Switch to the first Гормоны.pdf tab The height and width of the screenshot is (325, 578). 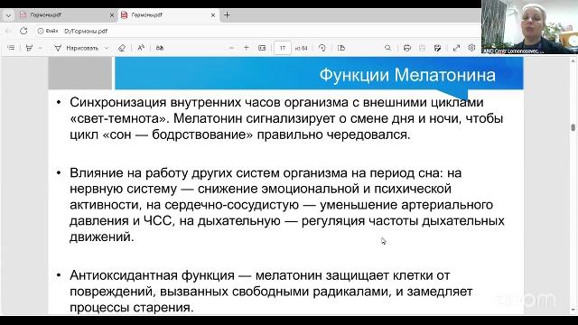(67, 15)
